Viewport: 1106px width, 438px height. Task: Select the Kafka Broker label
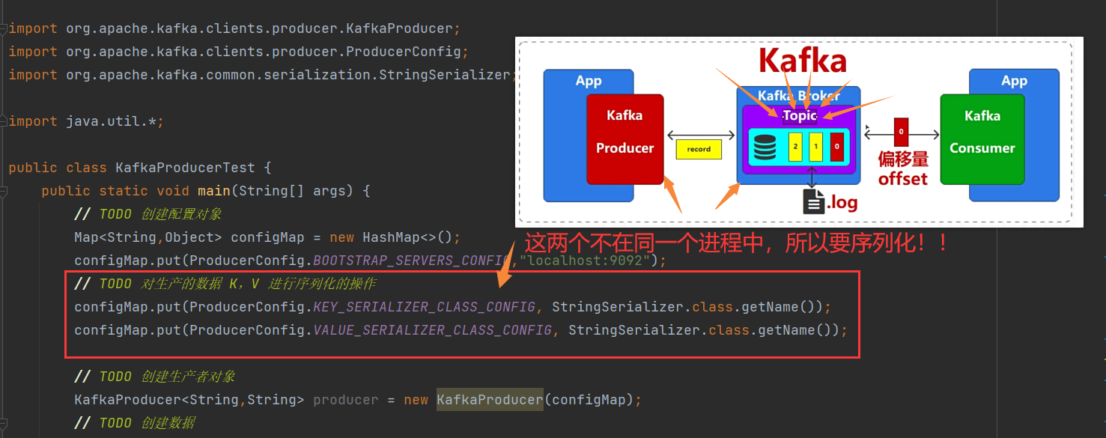[x=798, y=96]
